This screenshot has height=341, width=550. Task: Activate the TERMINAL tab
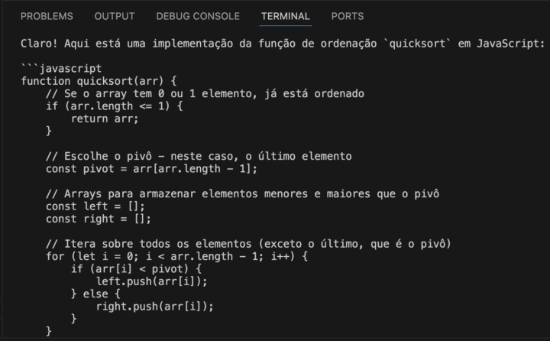(285, 16)
